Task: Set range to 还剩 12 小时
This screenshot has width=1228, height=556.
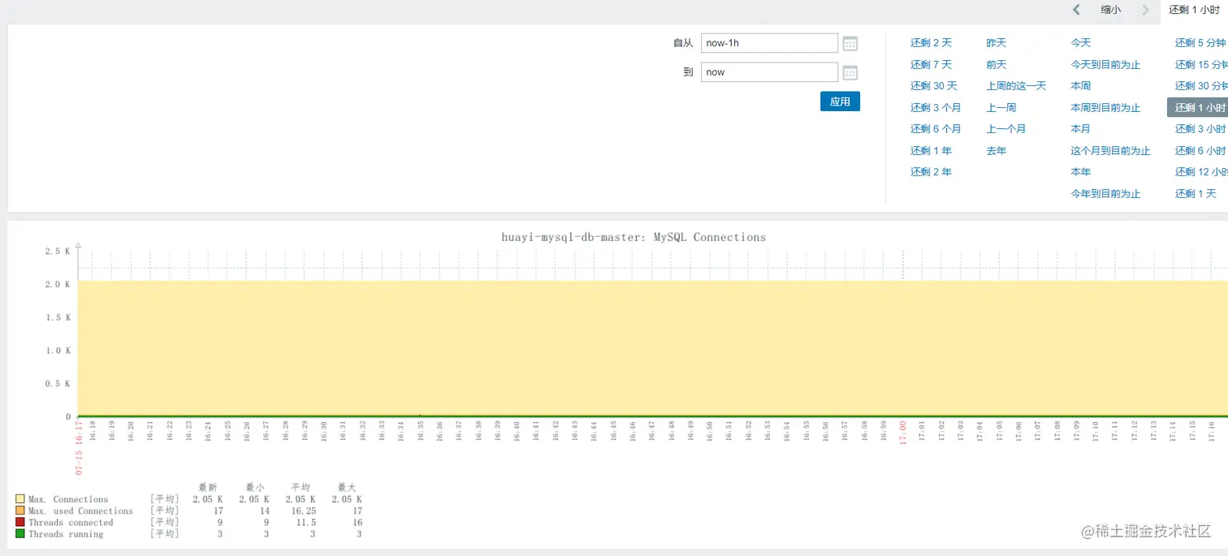Action: coord(1201,172)
